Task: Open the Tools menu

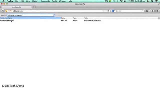Action: [x=54, y=1]
